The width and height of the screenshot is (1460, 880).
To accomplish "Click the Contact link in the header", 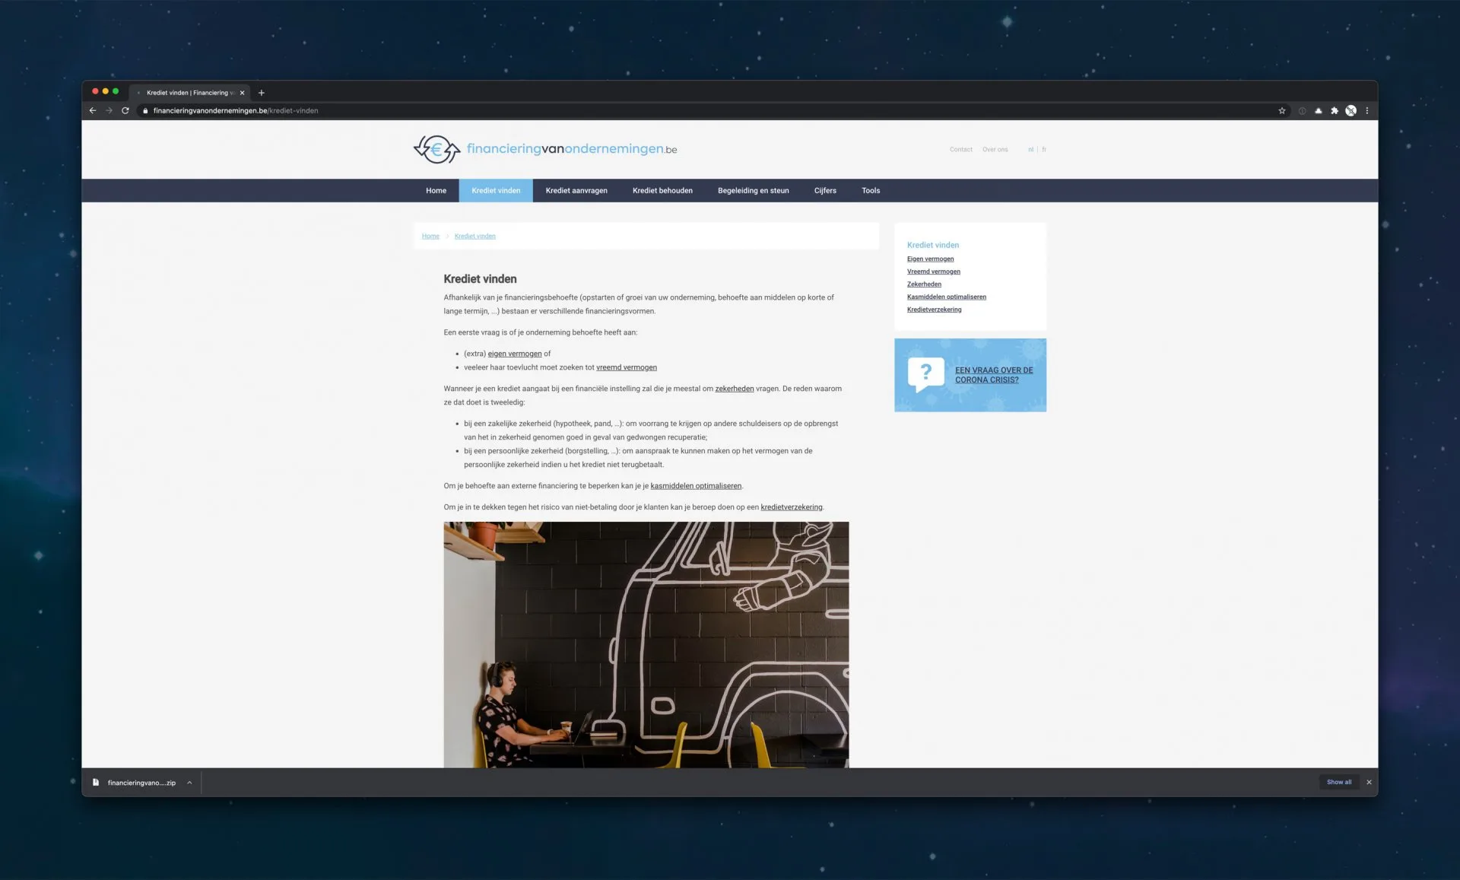I will click(961, 150).
